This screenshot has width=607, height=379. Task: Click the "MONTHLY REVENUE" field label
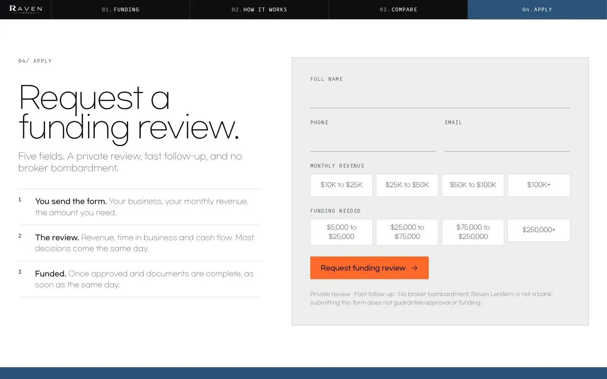(x=337, y=166)
